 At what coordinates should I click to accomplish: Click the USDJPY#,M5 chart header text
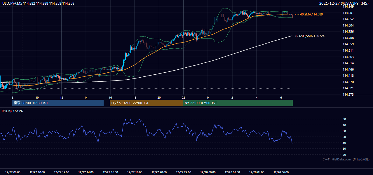point(38,3)
